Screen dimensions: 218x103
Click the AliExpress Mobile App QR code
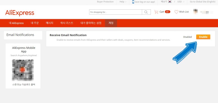23,70
